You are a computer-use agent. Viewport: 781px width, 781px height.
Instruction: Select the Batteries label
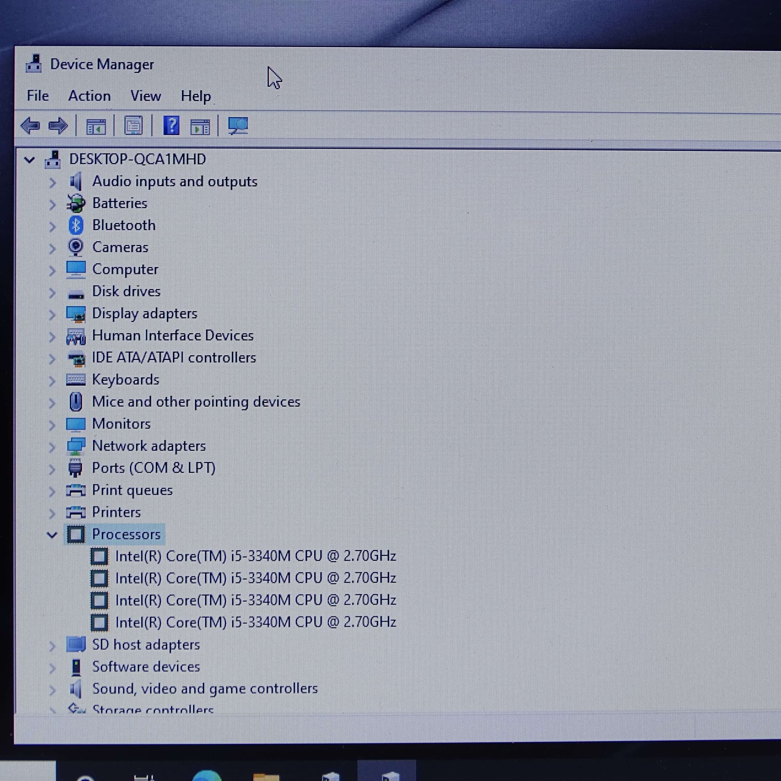tap(120, 203)
